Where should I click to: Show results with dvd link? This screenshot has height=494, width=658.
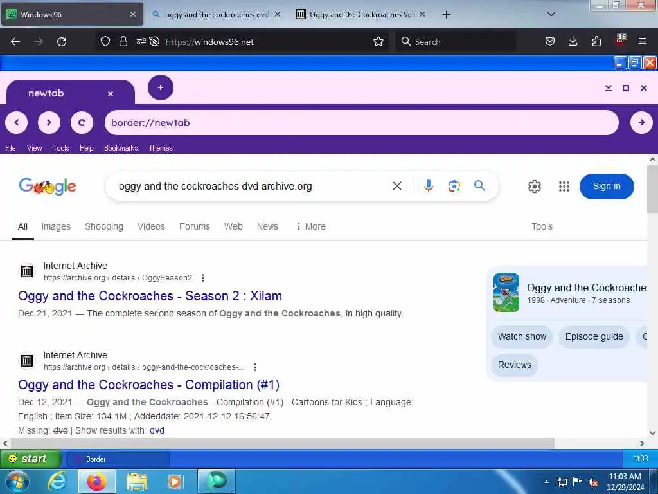click(157, 430)
